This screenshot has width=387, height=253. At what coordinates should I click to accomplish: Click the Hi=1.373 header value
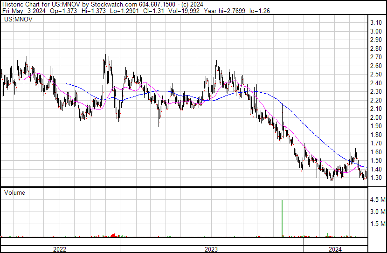[x=94, y=11]
